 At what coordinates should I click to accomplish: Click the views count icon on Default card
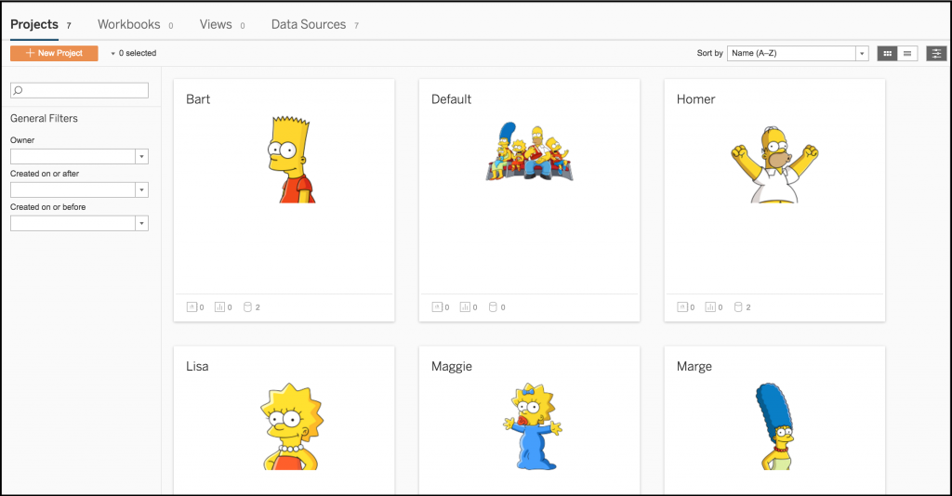465,307
